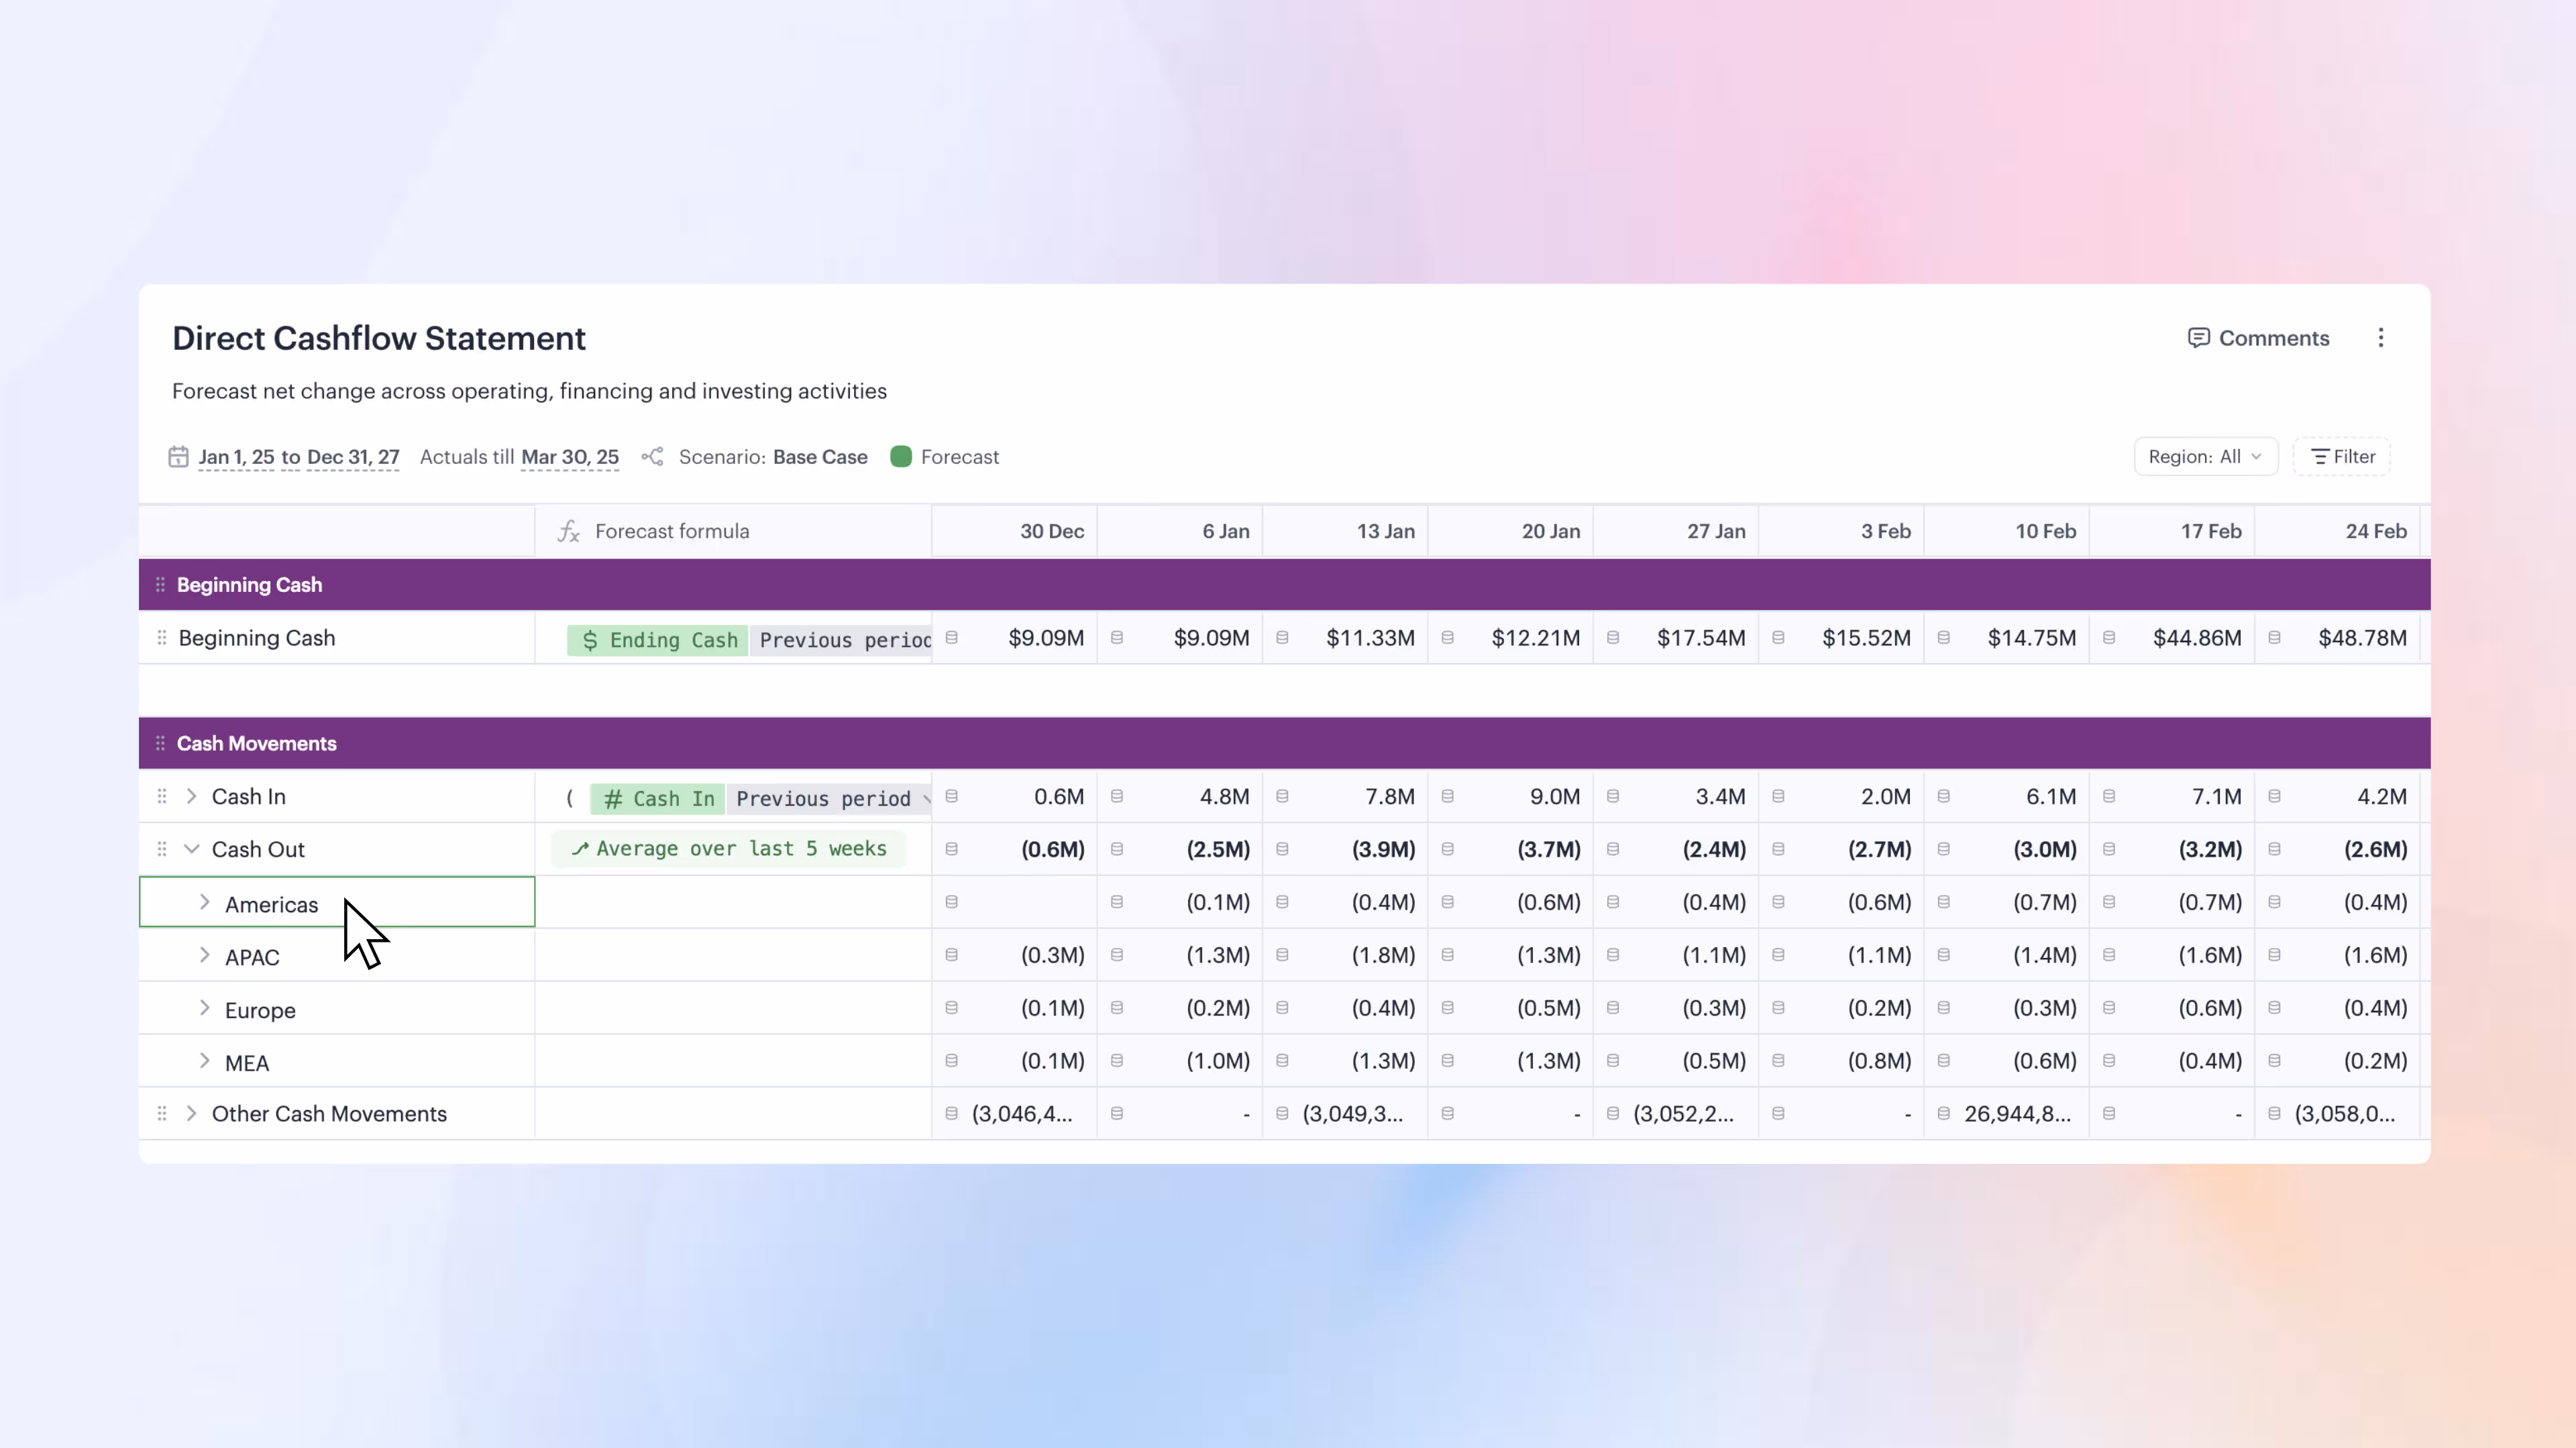Expand the Other Cash Movements row
Screen dimensions: 2576x1448
191,1113
